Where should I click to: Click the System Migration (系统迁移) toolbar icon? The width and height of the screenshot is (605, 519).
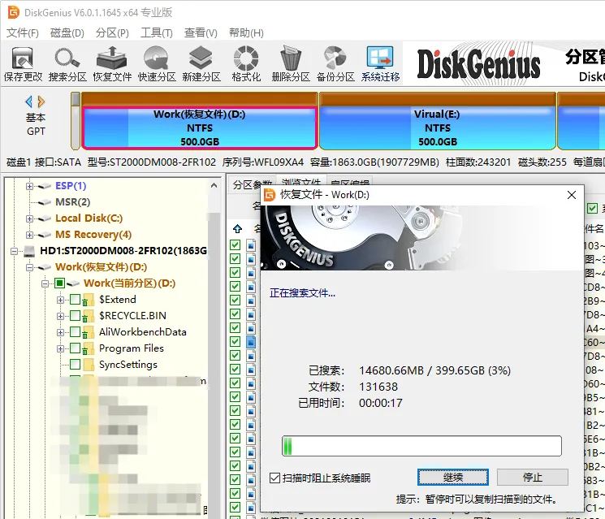coord(380,63)
